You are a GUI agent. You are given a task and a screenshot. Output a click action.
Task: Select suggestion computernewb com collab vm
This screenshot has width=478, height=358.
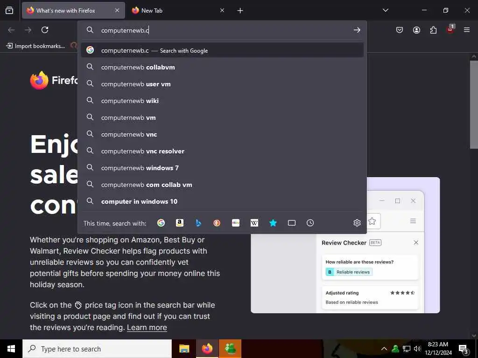tap(222, 185)
